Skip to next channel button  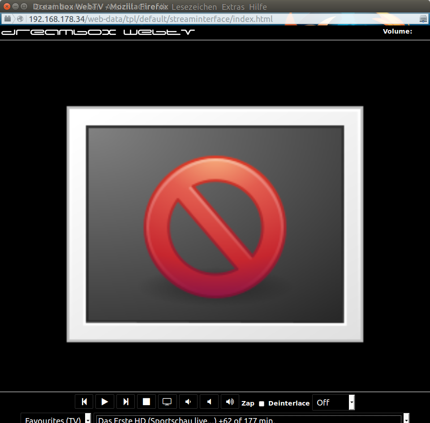point(126,402)
